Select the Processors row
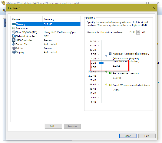The width and height of the screenshot is (162, 143). point(46,28)
